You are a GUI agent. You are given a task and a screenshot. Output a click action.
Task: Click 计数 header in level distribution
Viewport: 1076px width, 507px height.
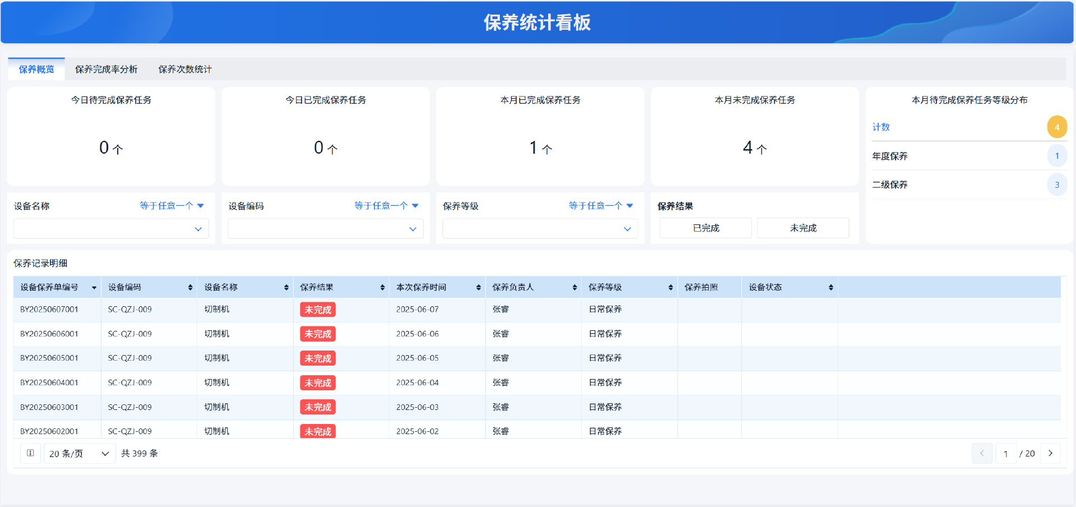(881, 127)
